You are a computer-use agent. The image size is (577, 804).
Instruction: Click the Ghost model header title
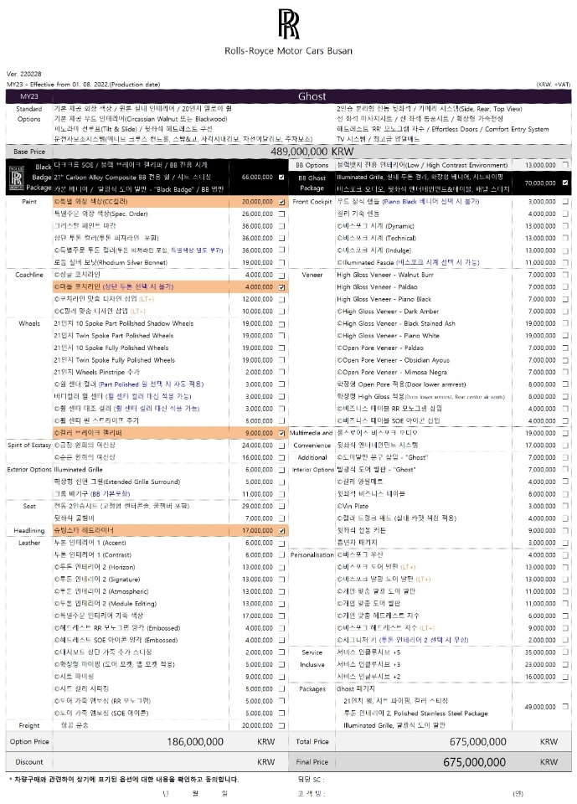point(312,96)
